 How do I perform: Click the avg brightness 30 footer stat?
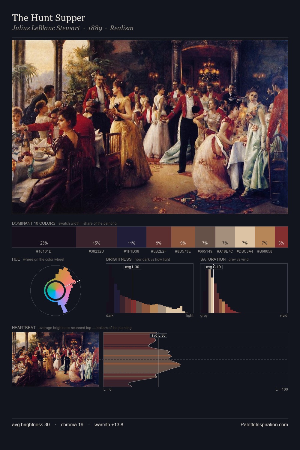pyautogui.click(x=31, y=424)
